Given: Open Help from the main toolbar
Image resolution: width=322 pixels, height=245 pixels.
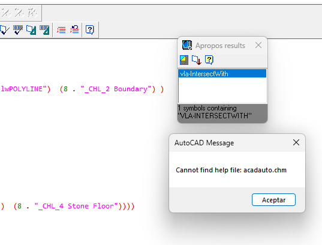Looking at the screenshot, I should click(x=90, y=30).
